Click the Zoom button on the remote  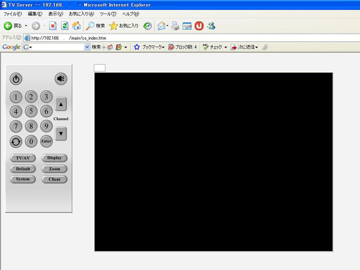click(54, 169)
